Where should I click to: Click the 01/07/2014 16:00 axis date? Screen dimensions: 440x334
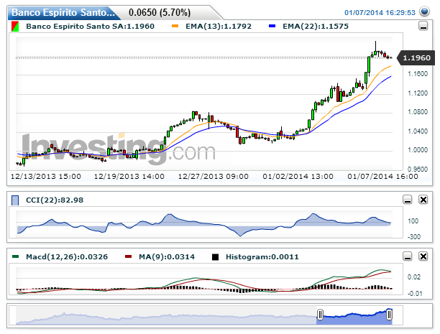(382, 177)
